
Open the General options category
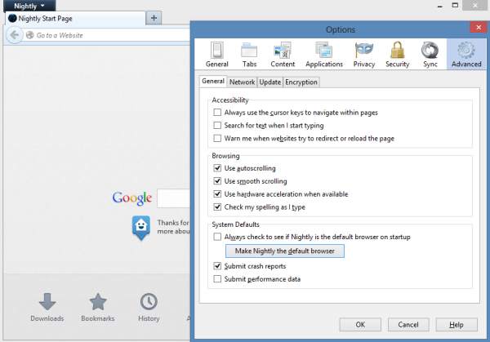216,54
